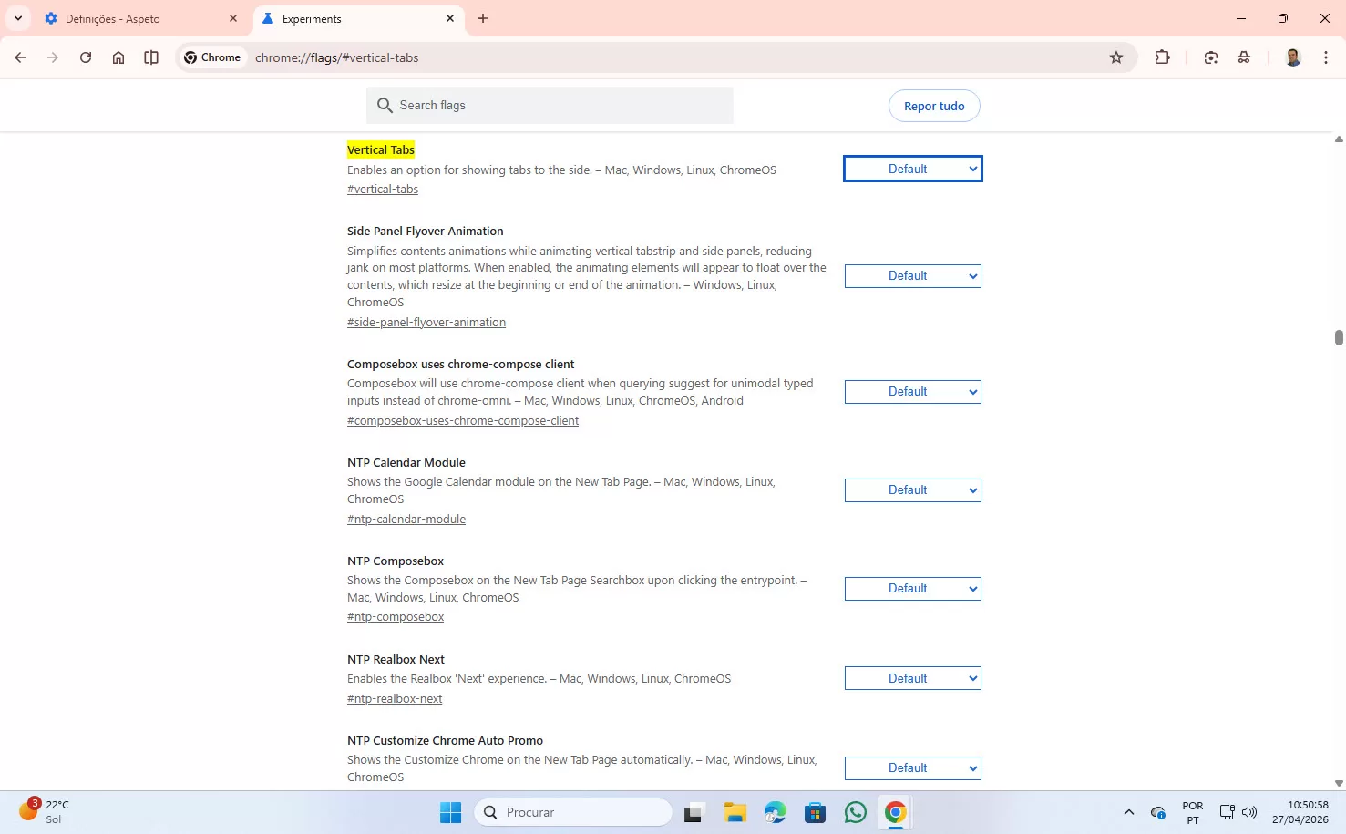Click the Repor tudo button
This screenshot has width=1346, height=834.
point(933,106)
